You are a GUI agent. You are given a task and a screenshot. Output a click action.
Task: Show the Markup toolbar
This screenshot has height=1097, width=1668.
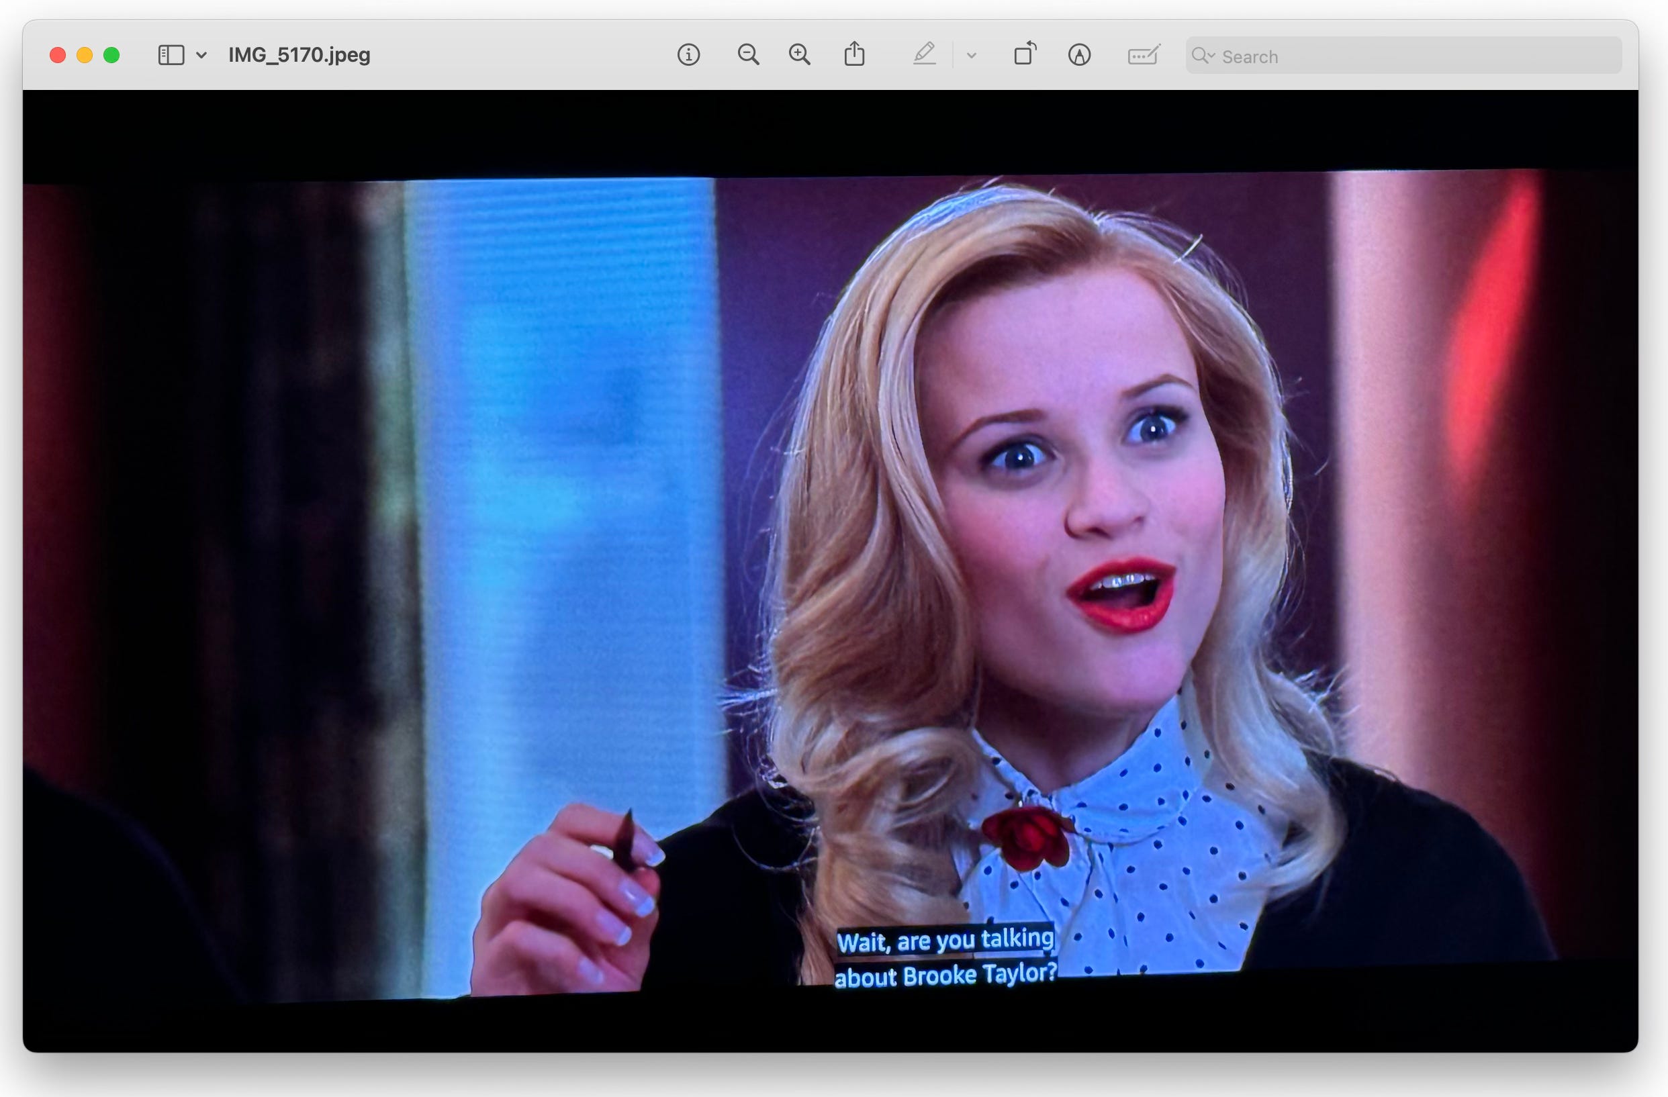(x=1079, y=54)
